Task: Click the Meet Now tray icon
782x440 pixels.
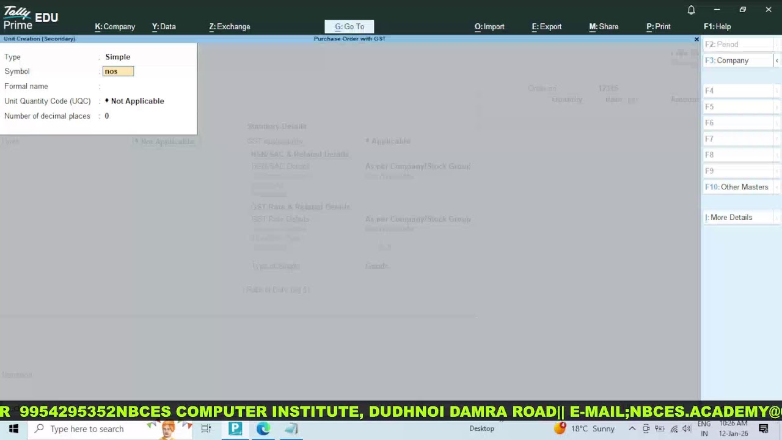Action: [646, 429]
